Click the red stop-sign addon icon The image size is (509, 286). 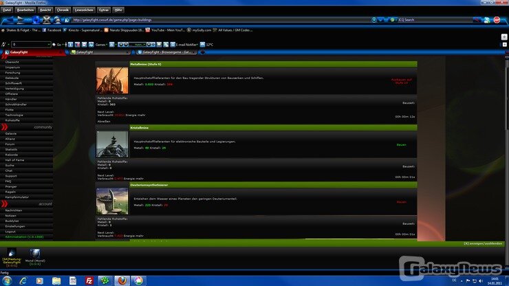click(497, 20)
